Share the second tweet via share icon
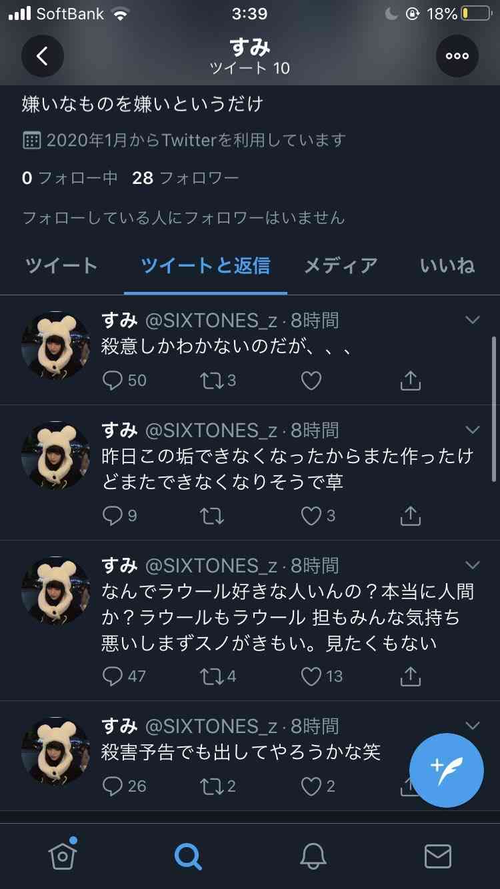Screen dimensions: 500x889 pos(411,516)
